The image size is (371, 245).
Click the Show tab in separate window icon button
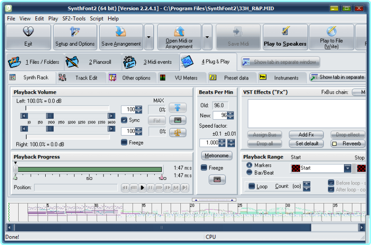[x=281, y=62]
